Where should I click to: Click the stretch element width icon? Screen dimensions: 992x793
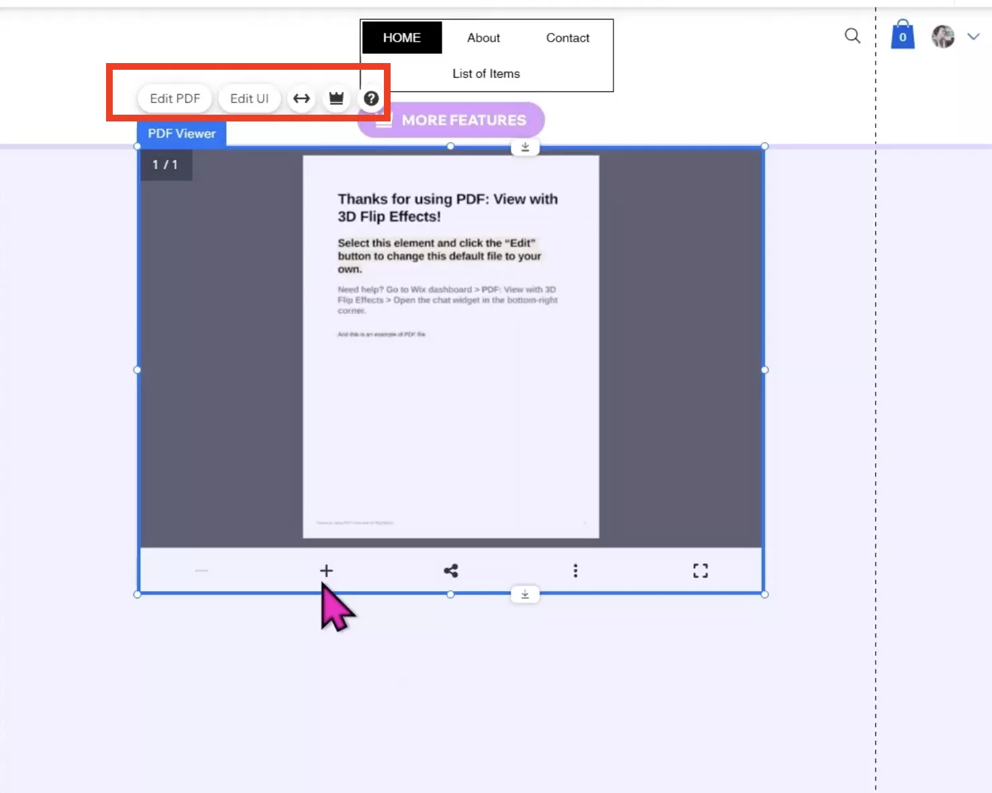pos(301,98)
